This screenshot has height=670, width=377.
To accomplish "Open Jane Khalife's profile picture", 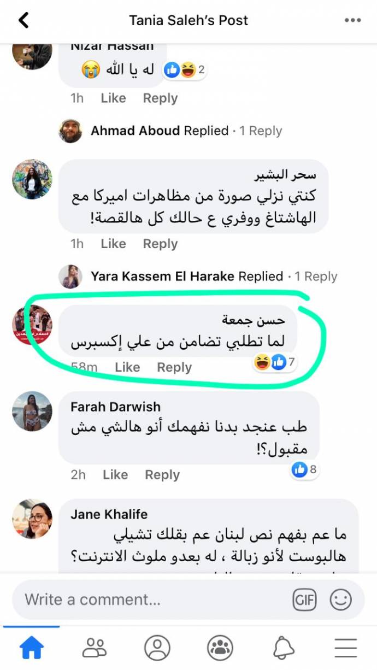I will 32,518.
